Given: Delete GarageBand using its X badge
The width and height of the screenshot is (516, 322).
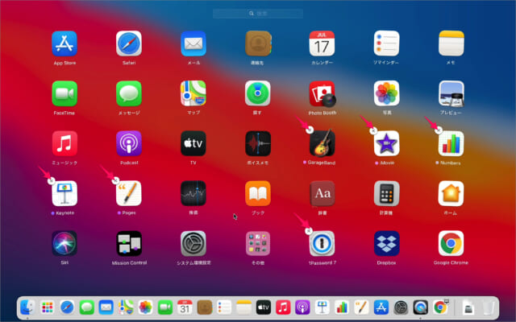Looking at the screenshot, I should pos(310,130).
